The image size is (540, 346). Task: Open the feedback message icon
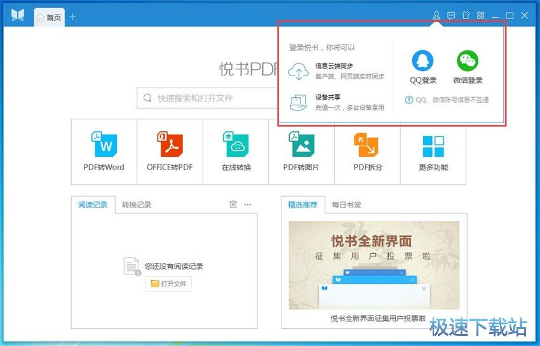point(451,15)
